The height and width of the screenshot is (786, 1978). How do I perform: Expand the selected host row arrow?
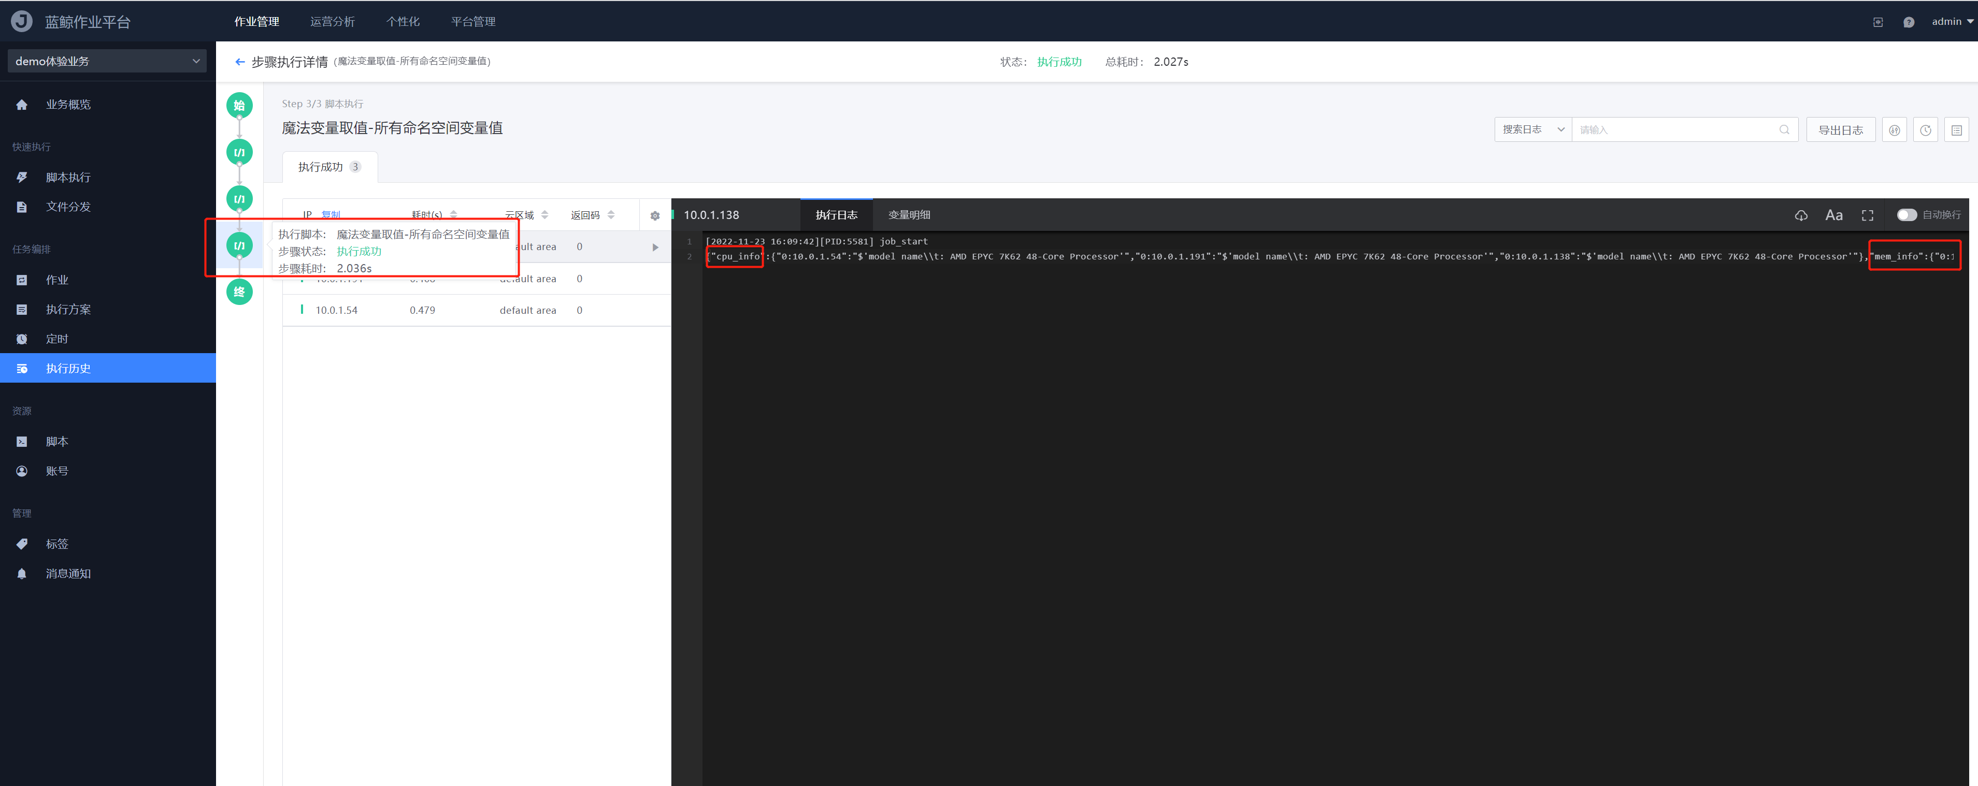655,247
